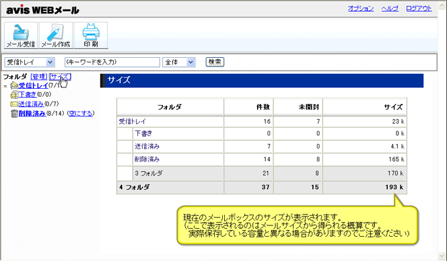Open the 全体 search scope dropdown
Image resolution: width=447 pixels, height=261 pixels.
point(179,62)
